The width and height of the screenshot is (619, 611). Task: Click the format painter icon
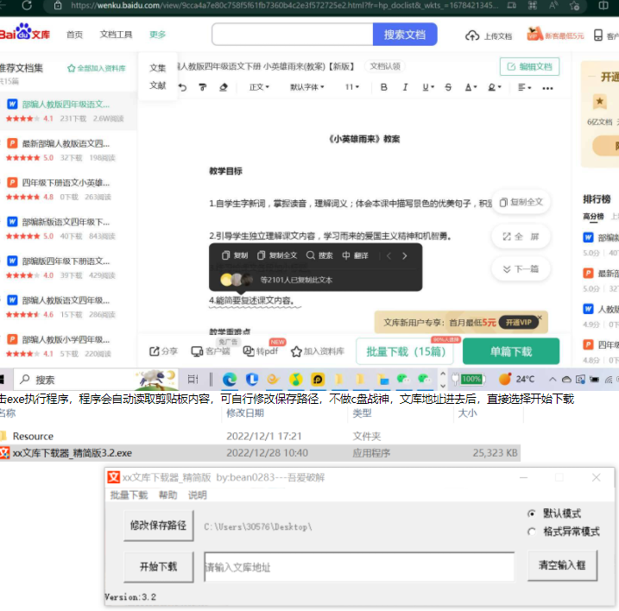pyautogui.click(x=203, y=87)
